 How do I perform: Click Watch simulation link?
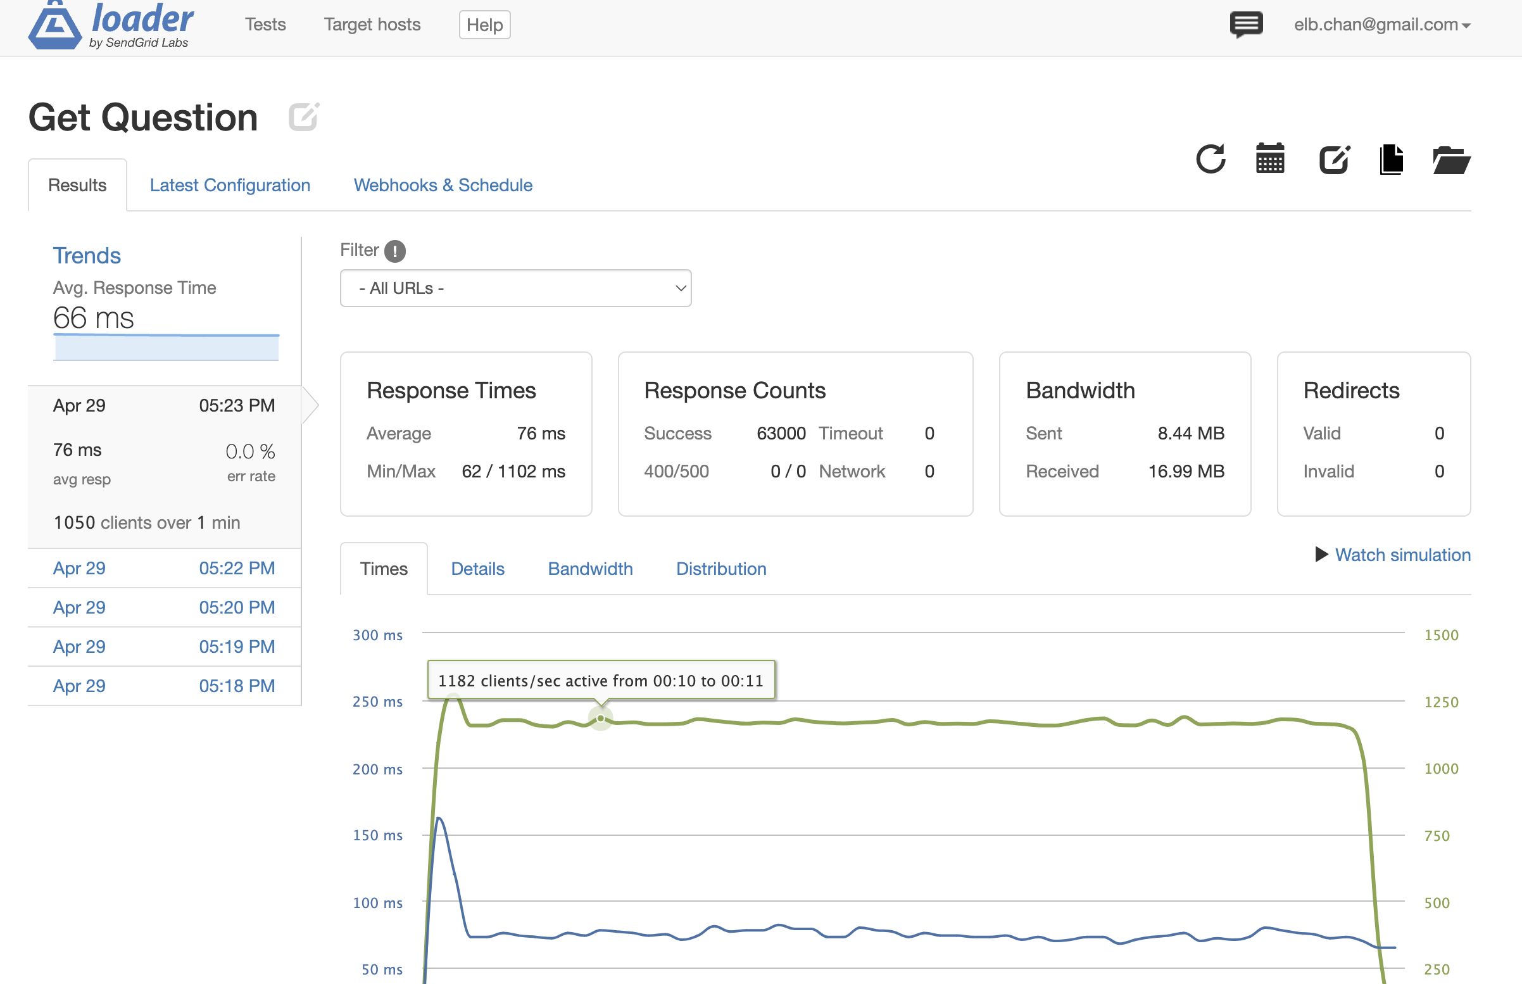1402,555
